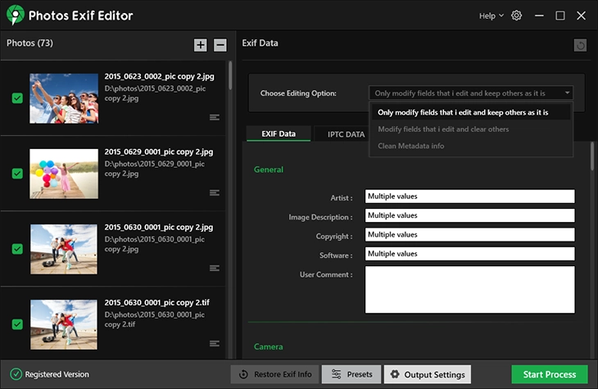Click the Restore Exif Info button
Screen dimensions: 598x389
pos(274,374)
